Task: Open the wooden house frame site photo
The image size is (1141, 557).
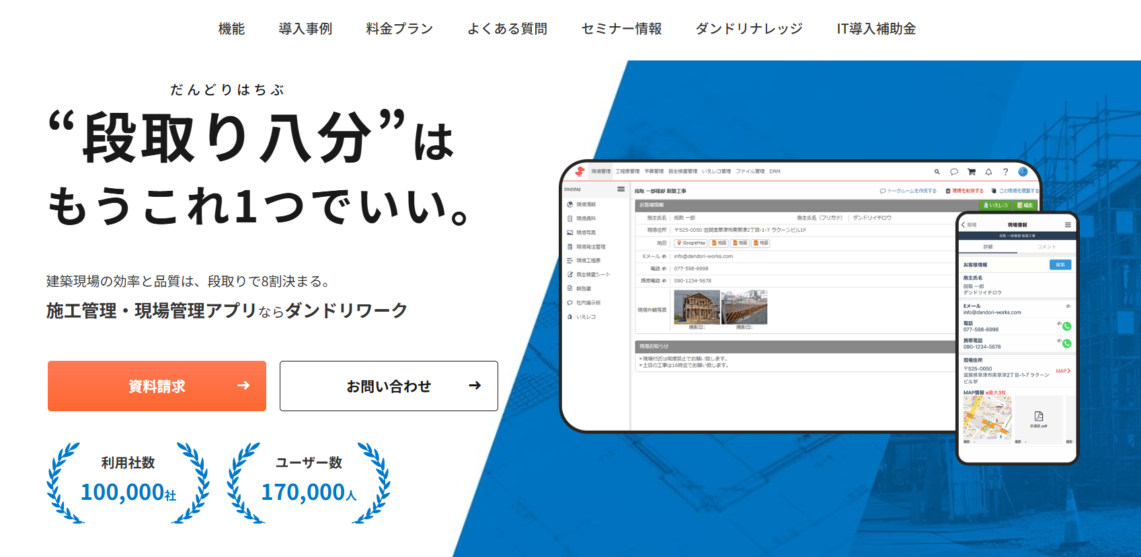Action: [x=697, y=307]
